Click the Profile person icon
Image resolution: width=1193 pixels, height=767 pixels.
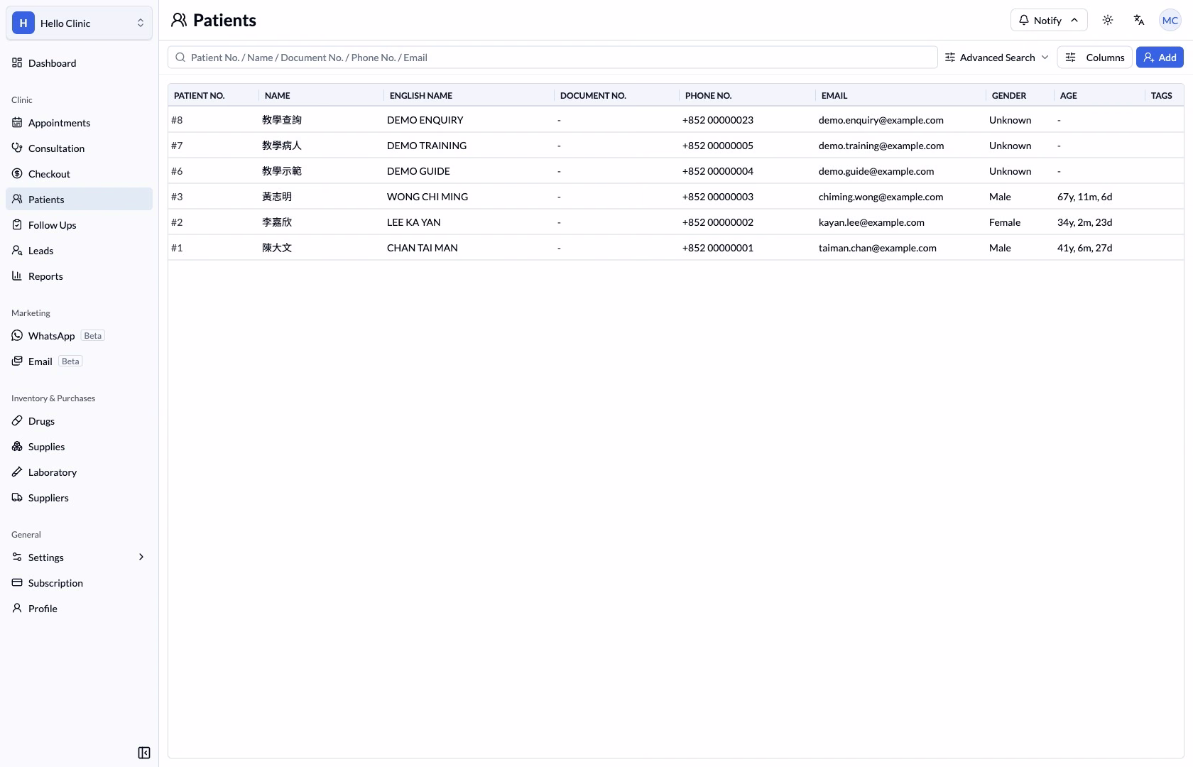tap(17, 608)
